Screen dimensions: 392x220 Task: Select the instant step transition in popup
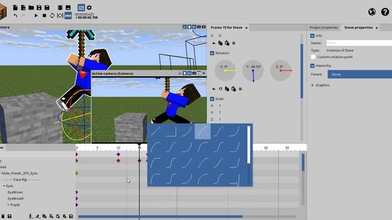(x=171, y=131)
